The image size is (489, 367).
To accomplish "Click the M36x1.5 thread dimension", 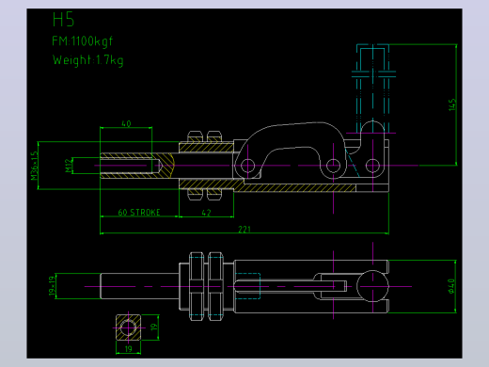I will click(x=34, y=166).
